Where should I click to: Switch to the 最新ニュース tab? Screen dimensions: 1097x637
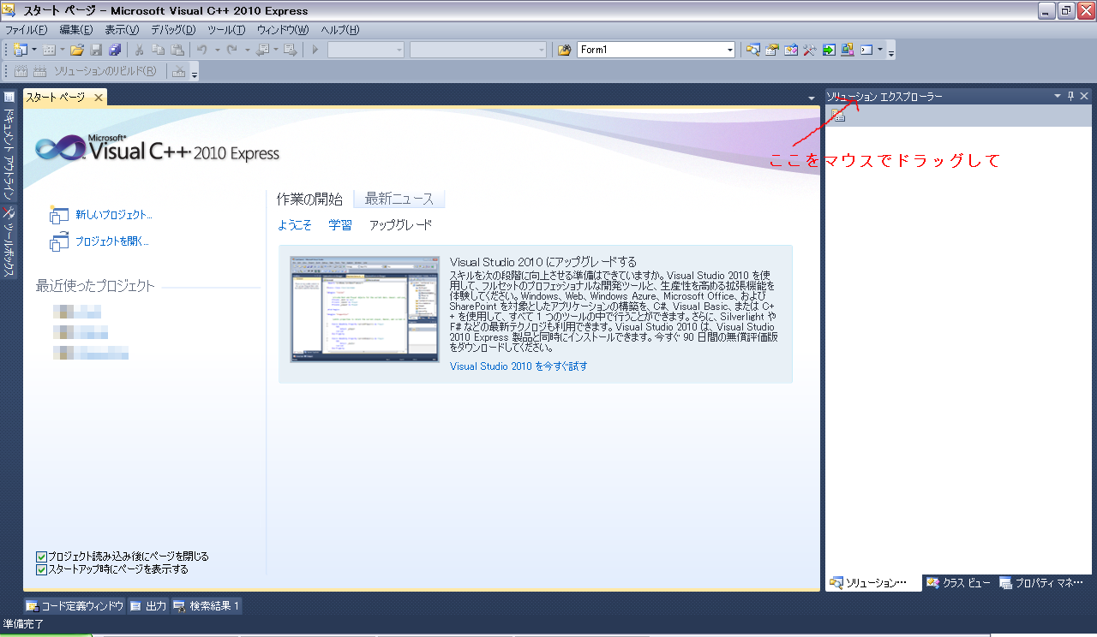pyautogui.click(x=399, y=199)
